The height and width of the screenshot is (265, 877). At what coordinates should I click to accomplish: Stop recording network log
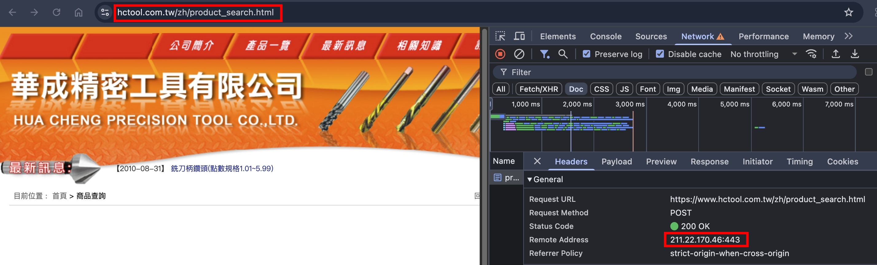tap(500, 54)
